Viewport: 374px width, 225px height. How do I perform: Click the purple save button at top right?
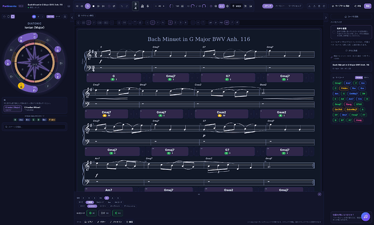pyautogui.click(x=367, y=6)
